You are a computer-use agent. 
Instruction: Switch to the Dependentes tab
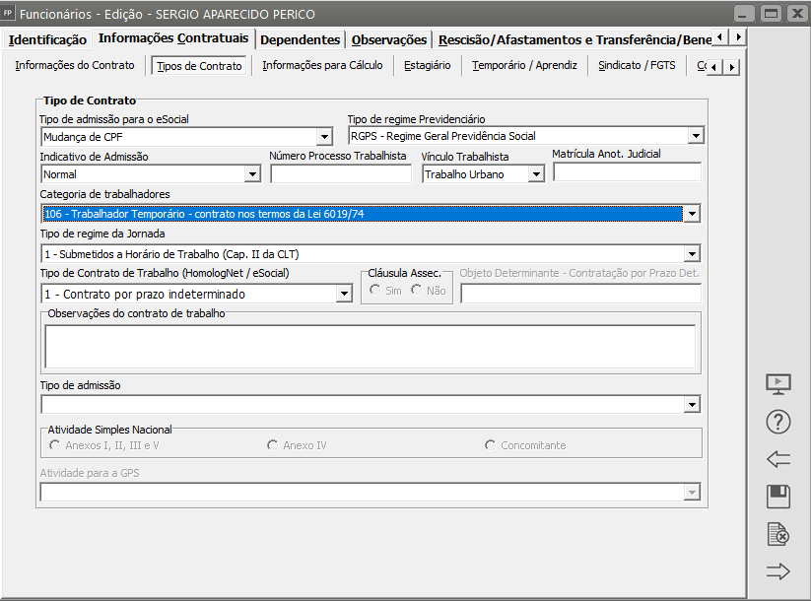(x=301, y=39)
